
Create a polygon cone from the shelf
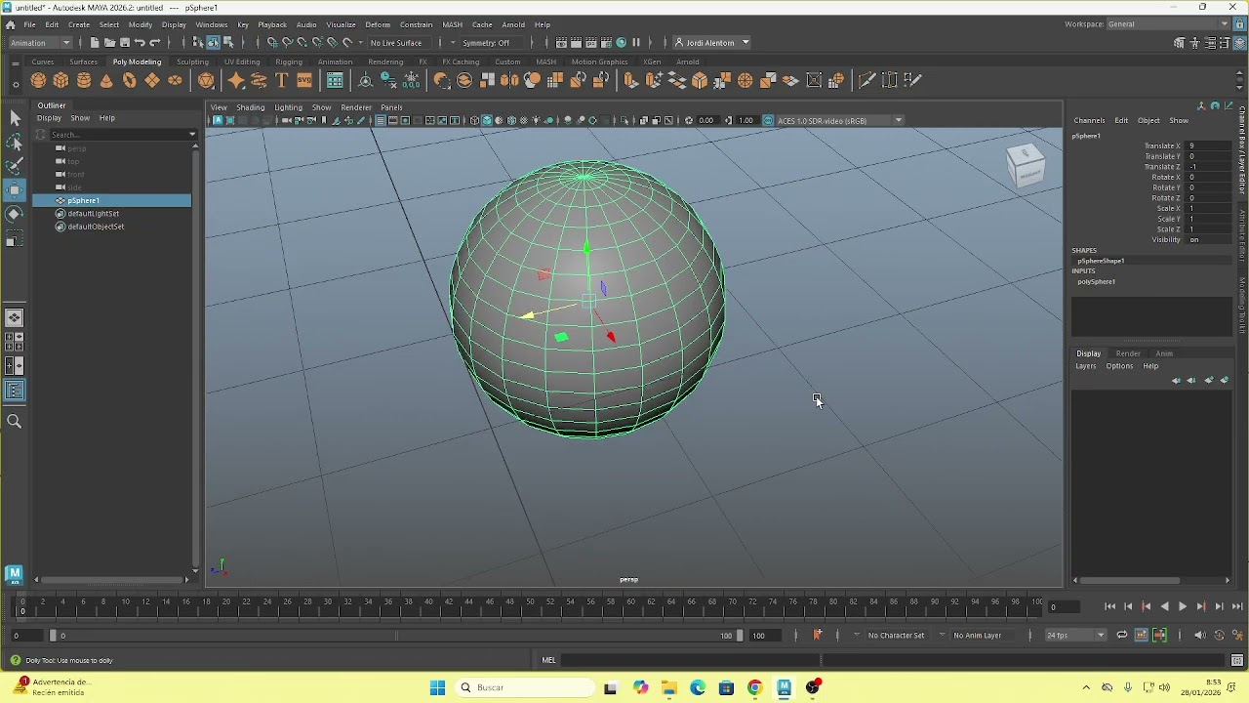pos(106,81)
